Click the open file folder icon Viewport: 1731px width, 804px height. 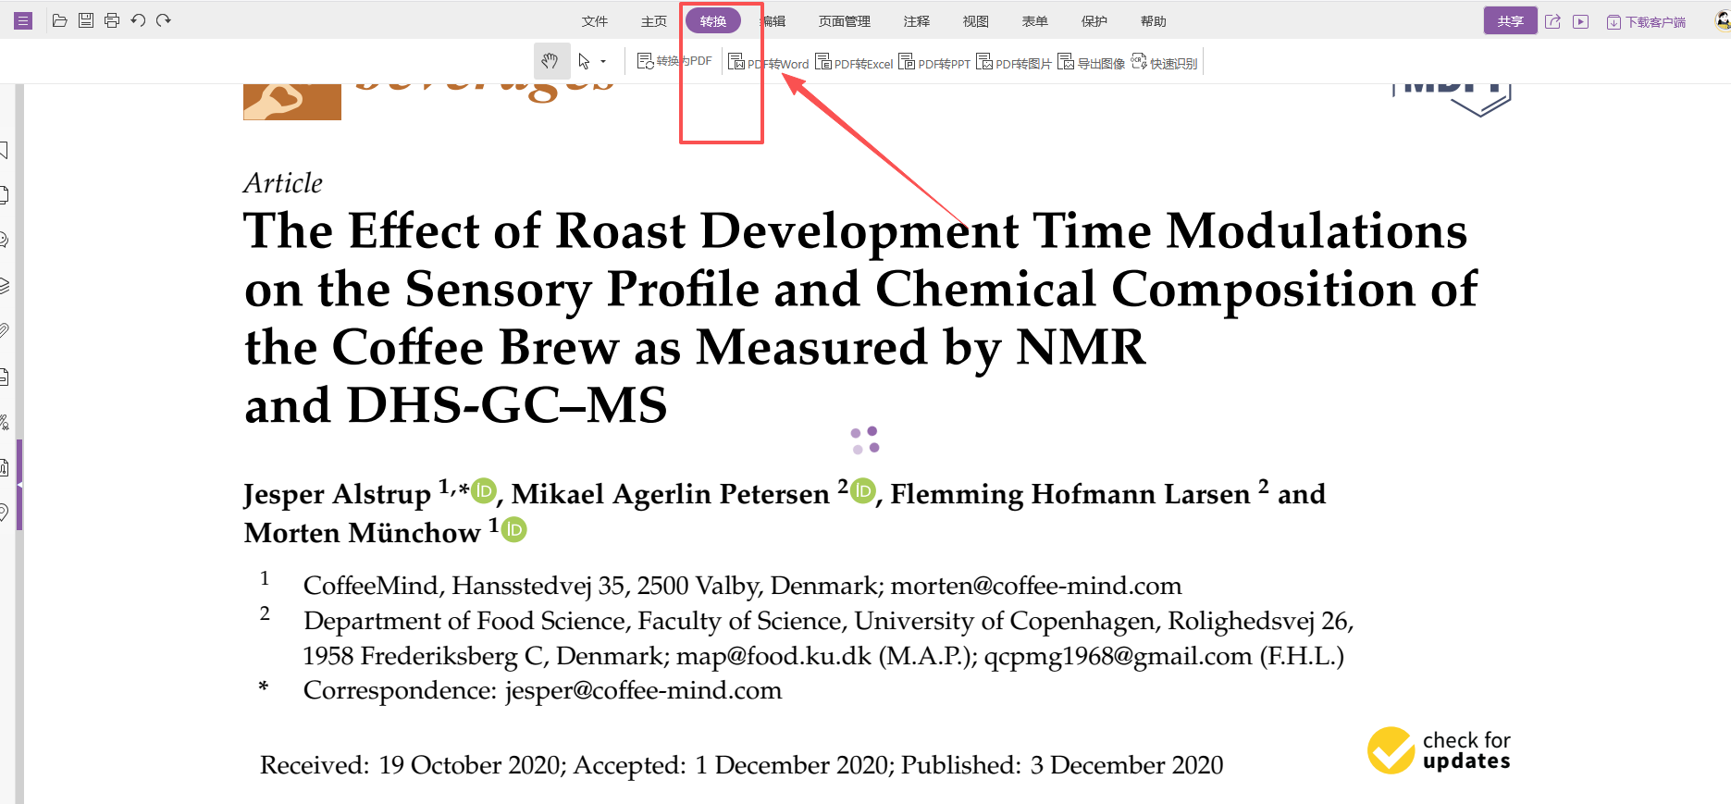pyautogui.click(x=60, y=20)
